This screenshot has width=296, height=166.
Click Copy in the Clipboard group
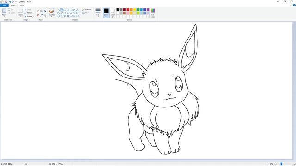click(11, 13)
